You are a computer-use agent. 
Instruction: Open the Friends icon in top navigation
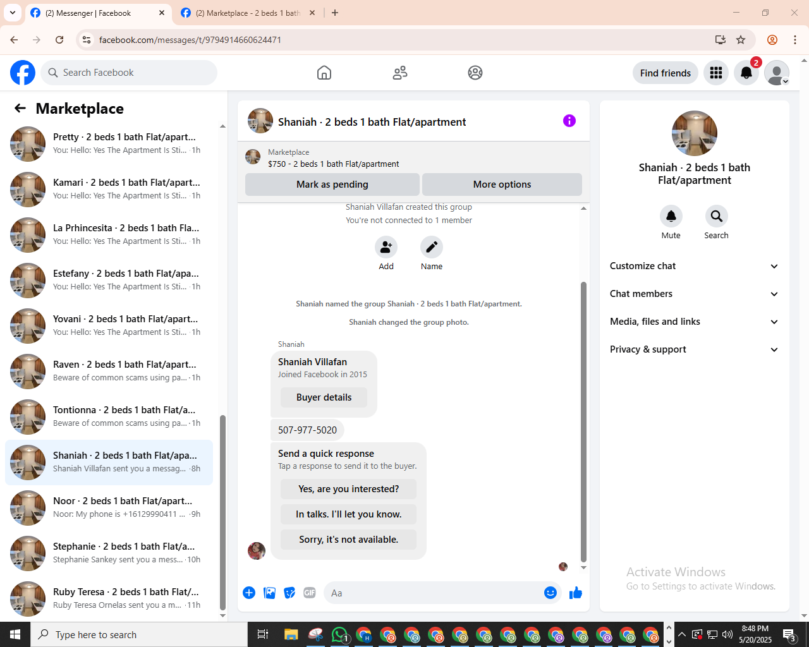coord(400,73)
